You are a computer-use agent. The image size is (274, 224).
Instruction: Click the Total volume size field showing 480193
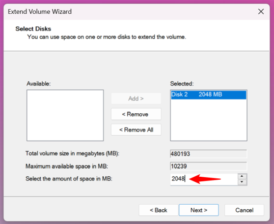(208, 154)
